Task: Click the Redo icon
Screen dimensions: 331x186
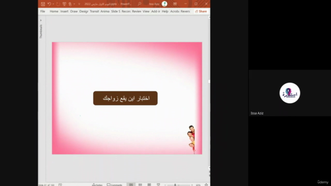Action: 58,4
